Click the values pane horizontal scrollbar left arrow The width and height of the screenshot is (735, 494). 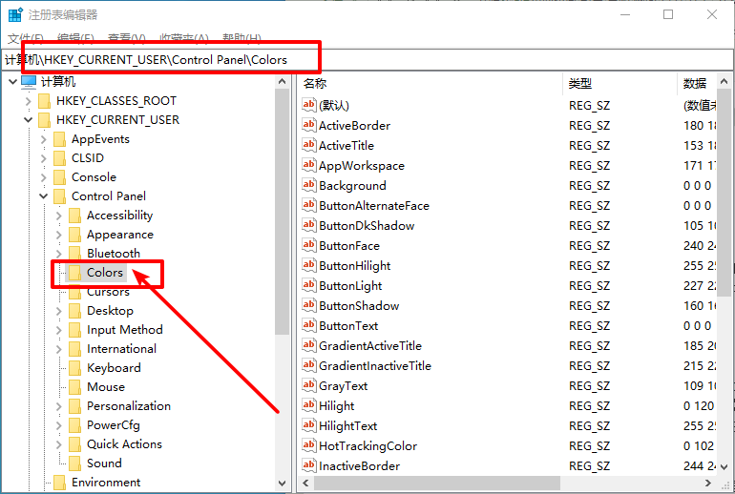click(306, 483)
